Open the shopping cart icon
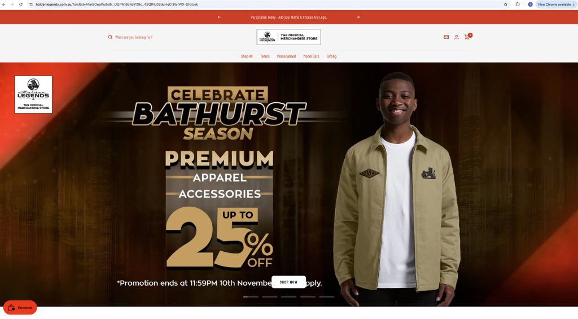The width and height of the screenshot is (578, 319). click(467, 37)
